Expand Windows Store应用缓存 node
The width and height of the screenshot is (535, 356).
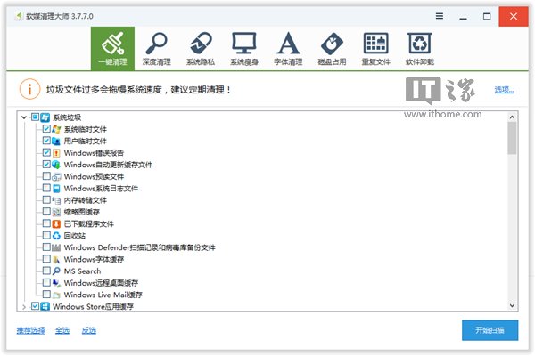coord(24,306)
